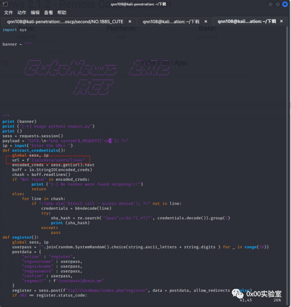Click the terminal vertical scrollbar
Image resolution: width=291 pixels, height=307 pixels.
pyautogui.click(x=287, y=164)
